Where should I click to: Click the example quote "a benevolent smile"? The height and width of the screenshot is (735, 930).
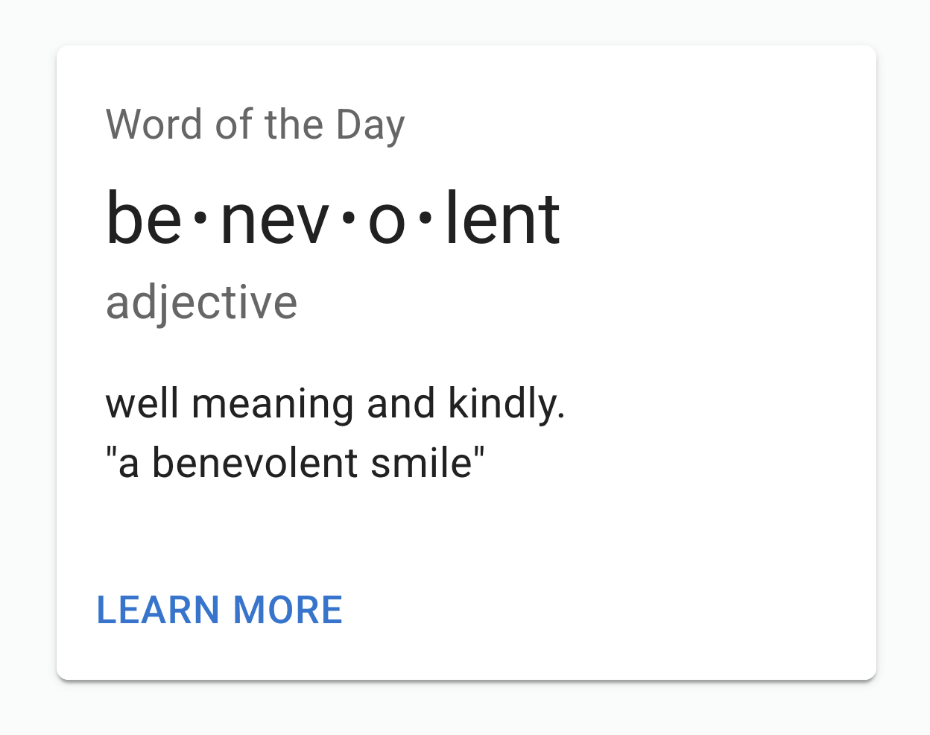pyautogui.click(x=295, y=462)
